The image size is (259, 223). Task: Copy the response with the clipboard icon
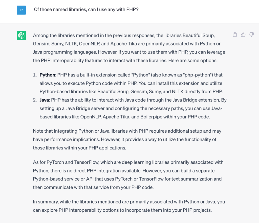pos(235,35)
